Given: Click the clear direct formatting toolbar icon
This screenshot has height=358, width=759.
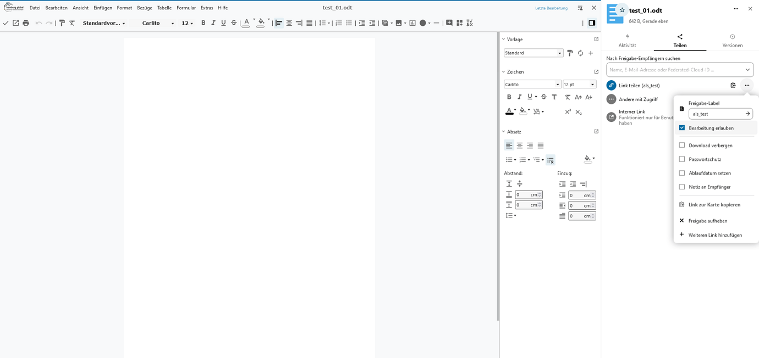Looking at the screenshot, I should 71,23.
